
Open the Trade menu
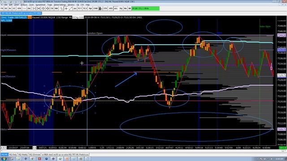pyautogui.click(x=50, y=5)
